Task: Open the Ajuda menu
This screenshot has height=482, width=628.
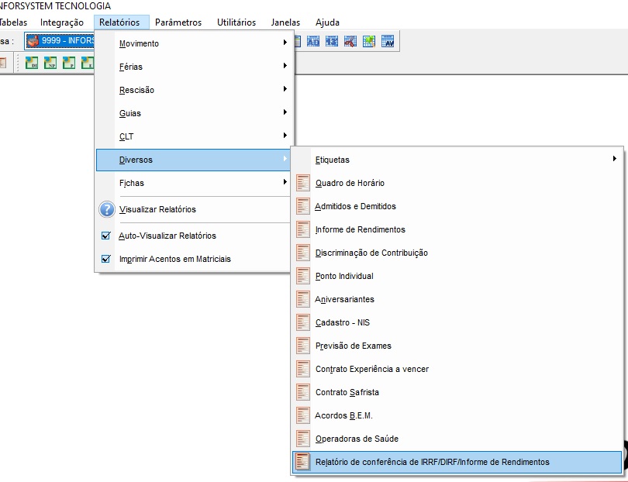Action: [327, 22]
